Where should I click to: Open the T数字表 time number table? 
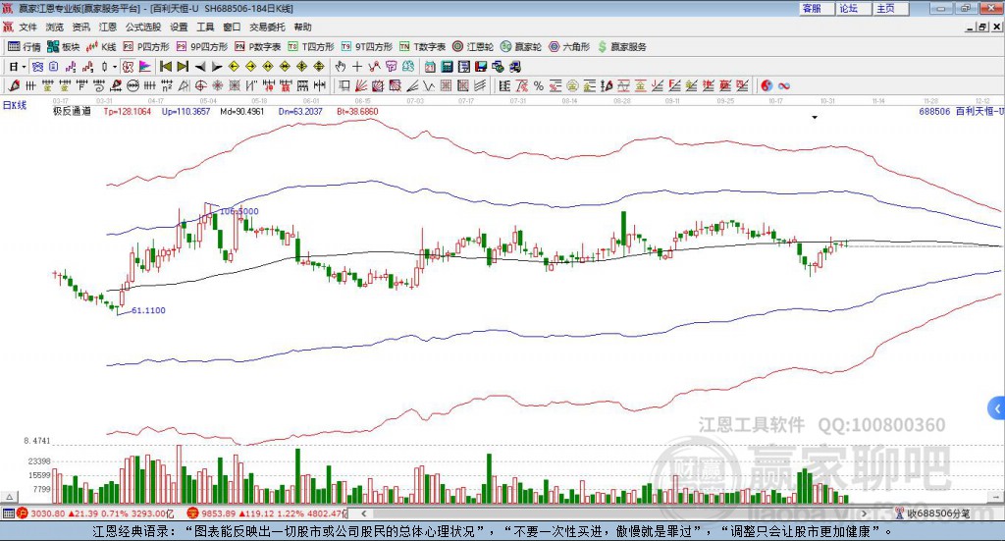[x=422, y=47]
